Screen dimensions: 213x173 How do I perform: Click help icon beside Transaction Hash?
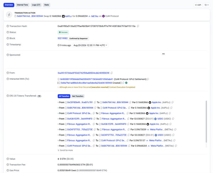[8, 26]
